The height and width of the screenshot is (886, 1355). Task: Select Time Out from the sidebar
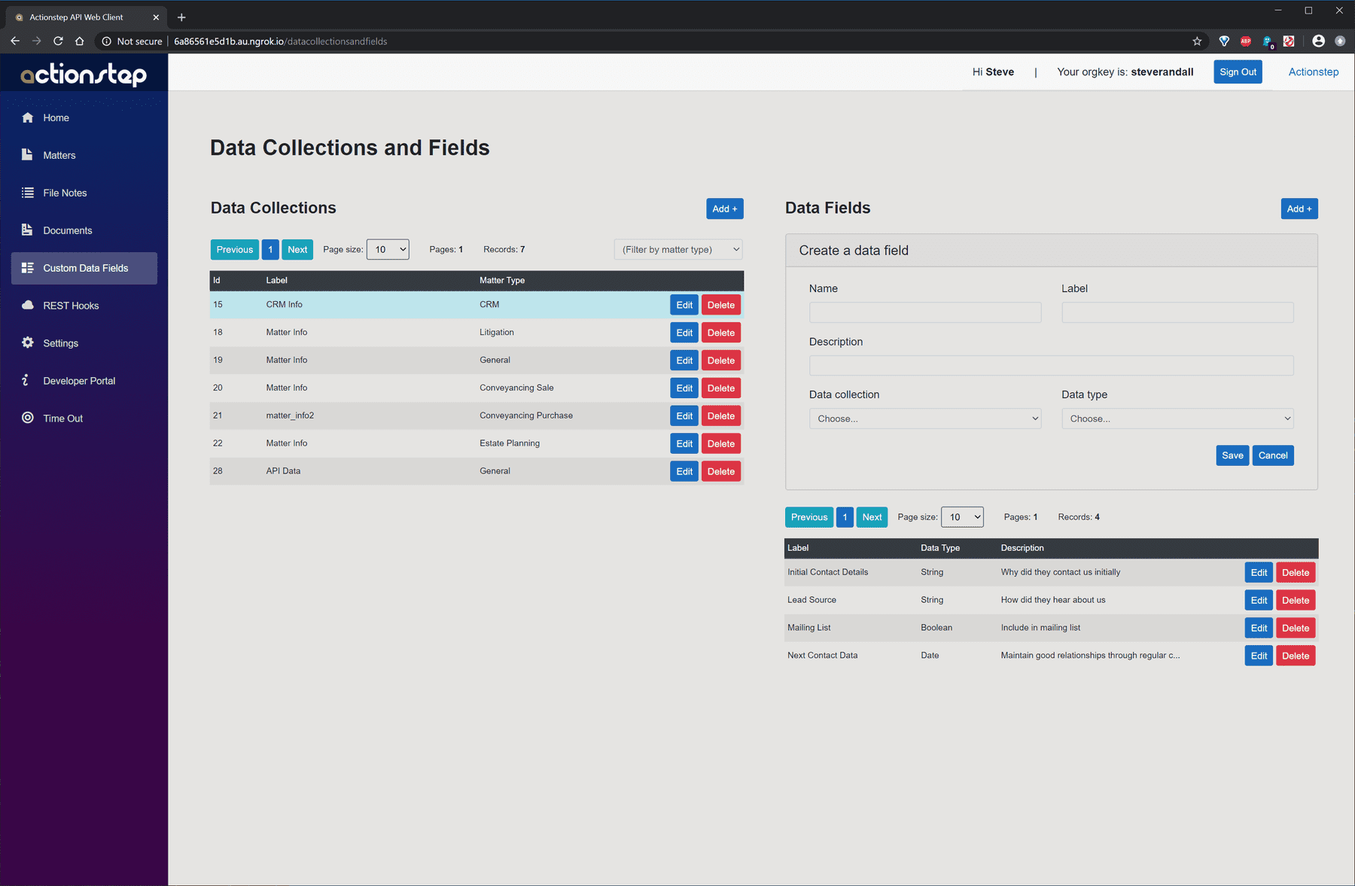62,418
